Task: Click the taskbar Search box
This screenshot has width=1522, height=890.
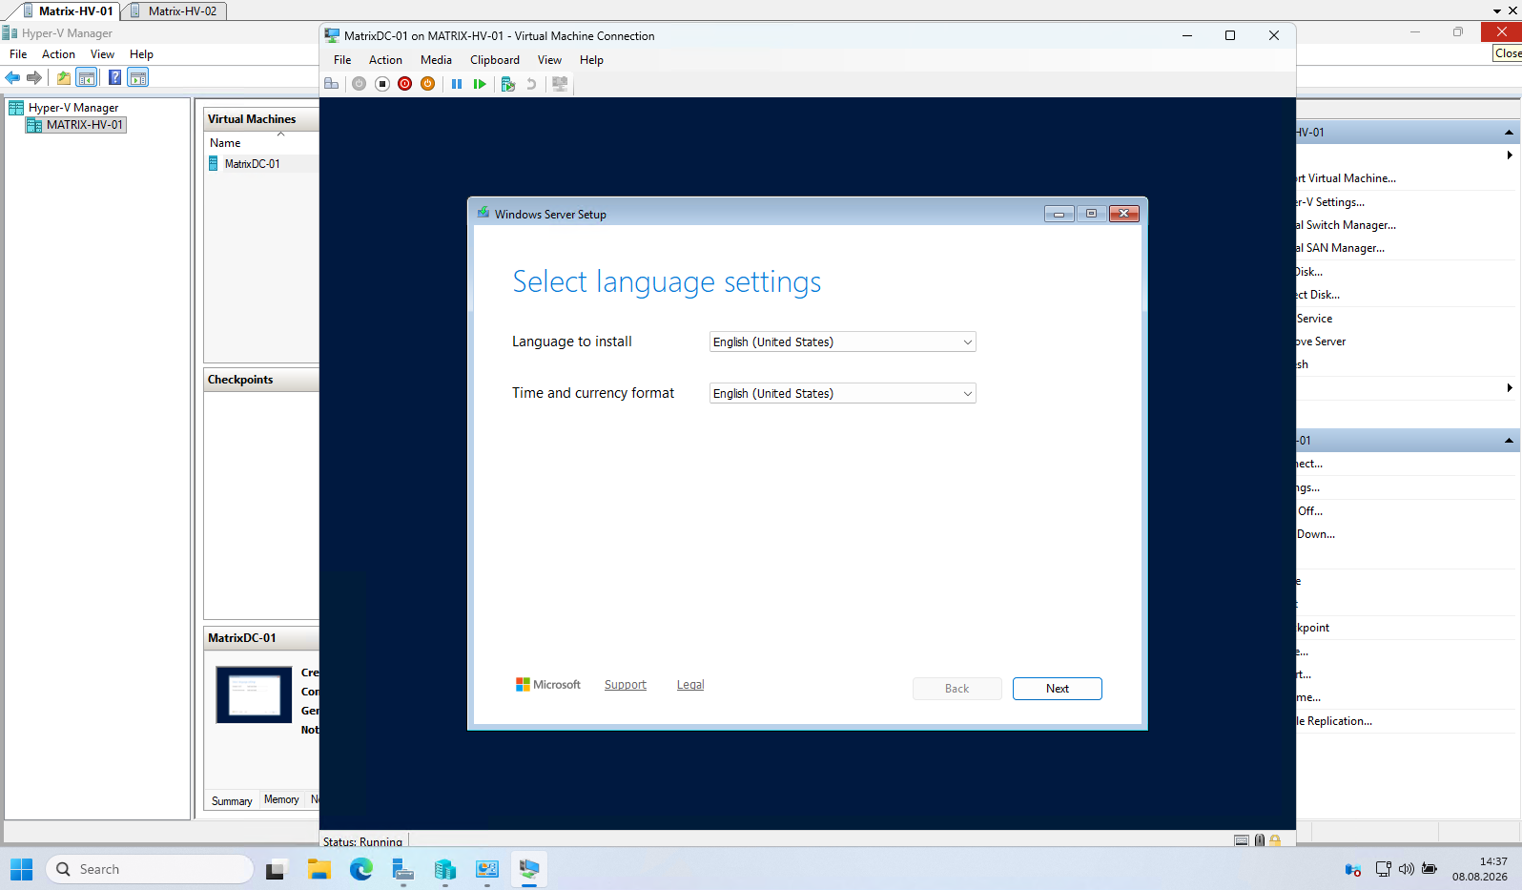Action: tap(150, 869)
